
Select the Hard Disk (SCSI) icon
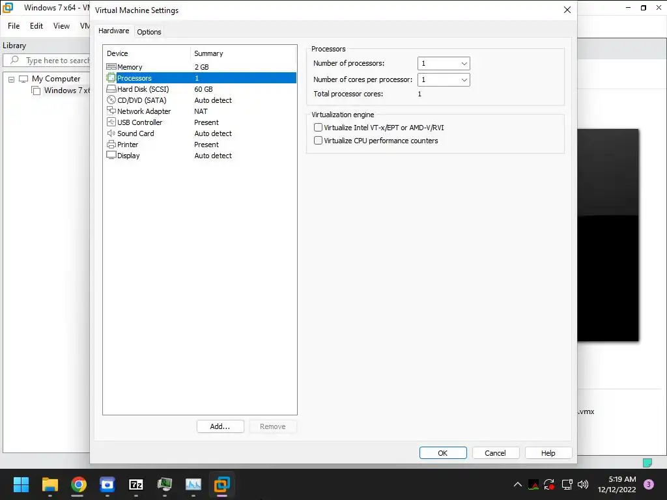tap(111, 89)
